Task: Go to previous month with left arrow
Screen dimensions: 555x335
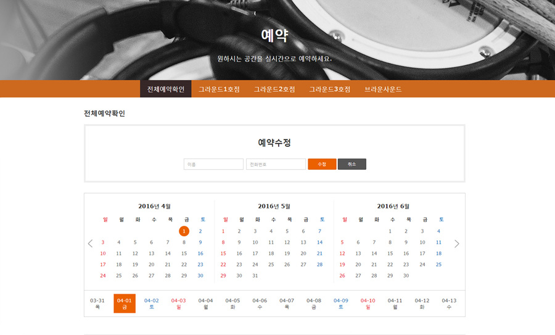Action: [90, 243]
